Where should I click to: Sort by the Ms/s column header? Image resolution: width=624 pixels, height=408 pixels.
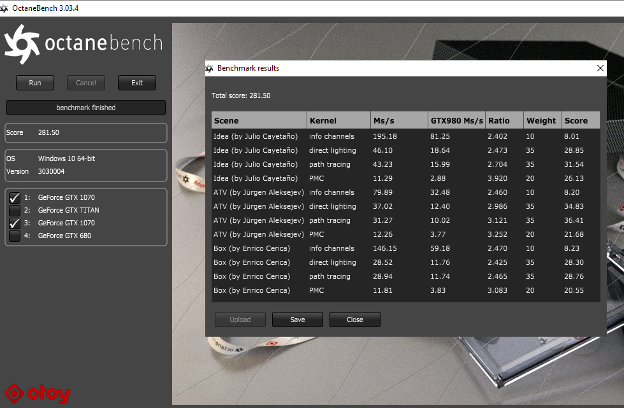coord(399,120)
